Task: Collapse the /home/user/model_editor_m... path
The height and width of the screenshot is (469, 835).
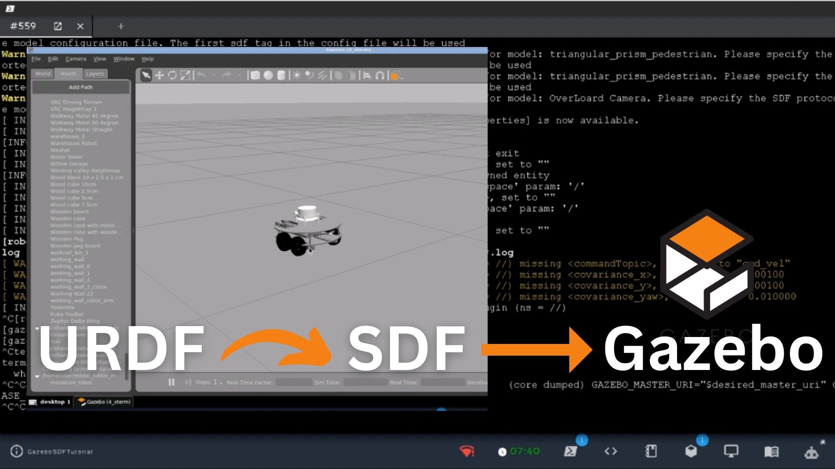Action: point(37,376)
